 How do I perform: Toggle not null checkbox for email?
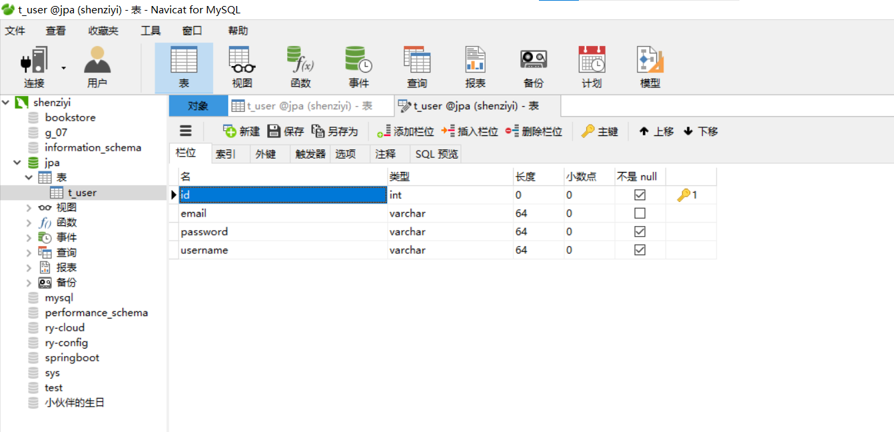pos(640,213)
